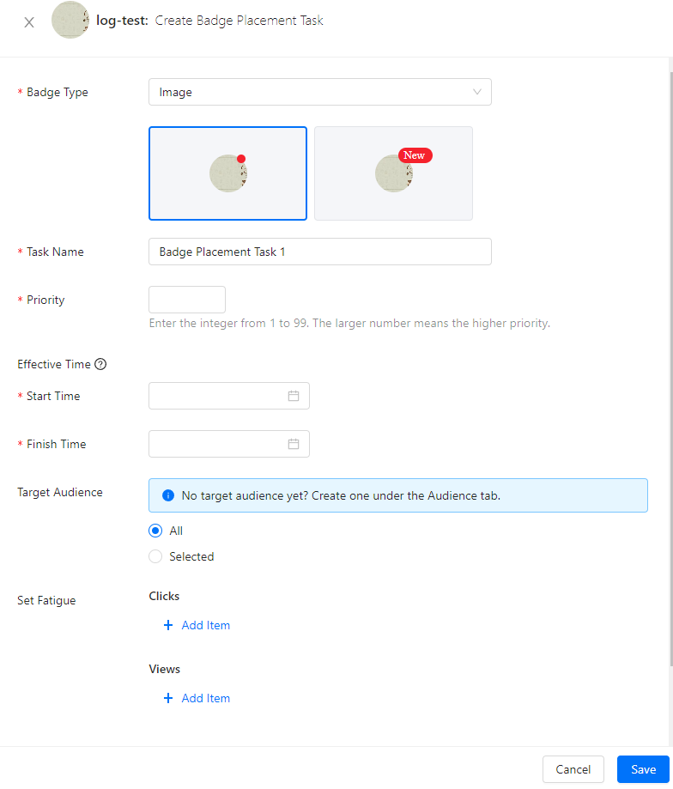
Task: Add an item under Clicks fatigue
Action: tap(197, 625)
